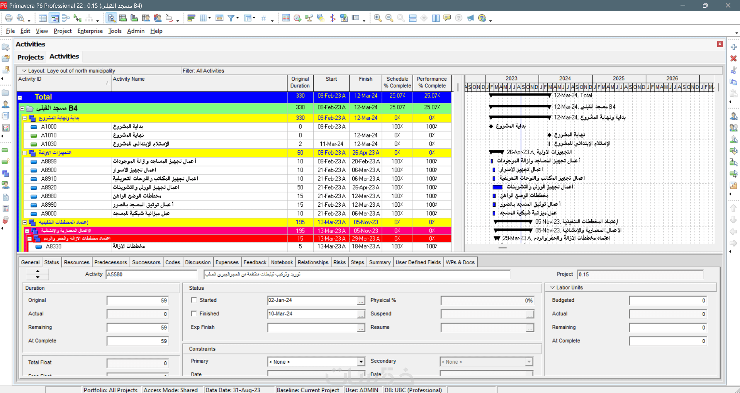Toggle the Activity Details pane icon
Viewport: 740px width, 393px height.
pyautogui.click(x=111, y=18)
